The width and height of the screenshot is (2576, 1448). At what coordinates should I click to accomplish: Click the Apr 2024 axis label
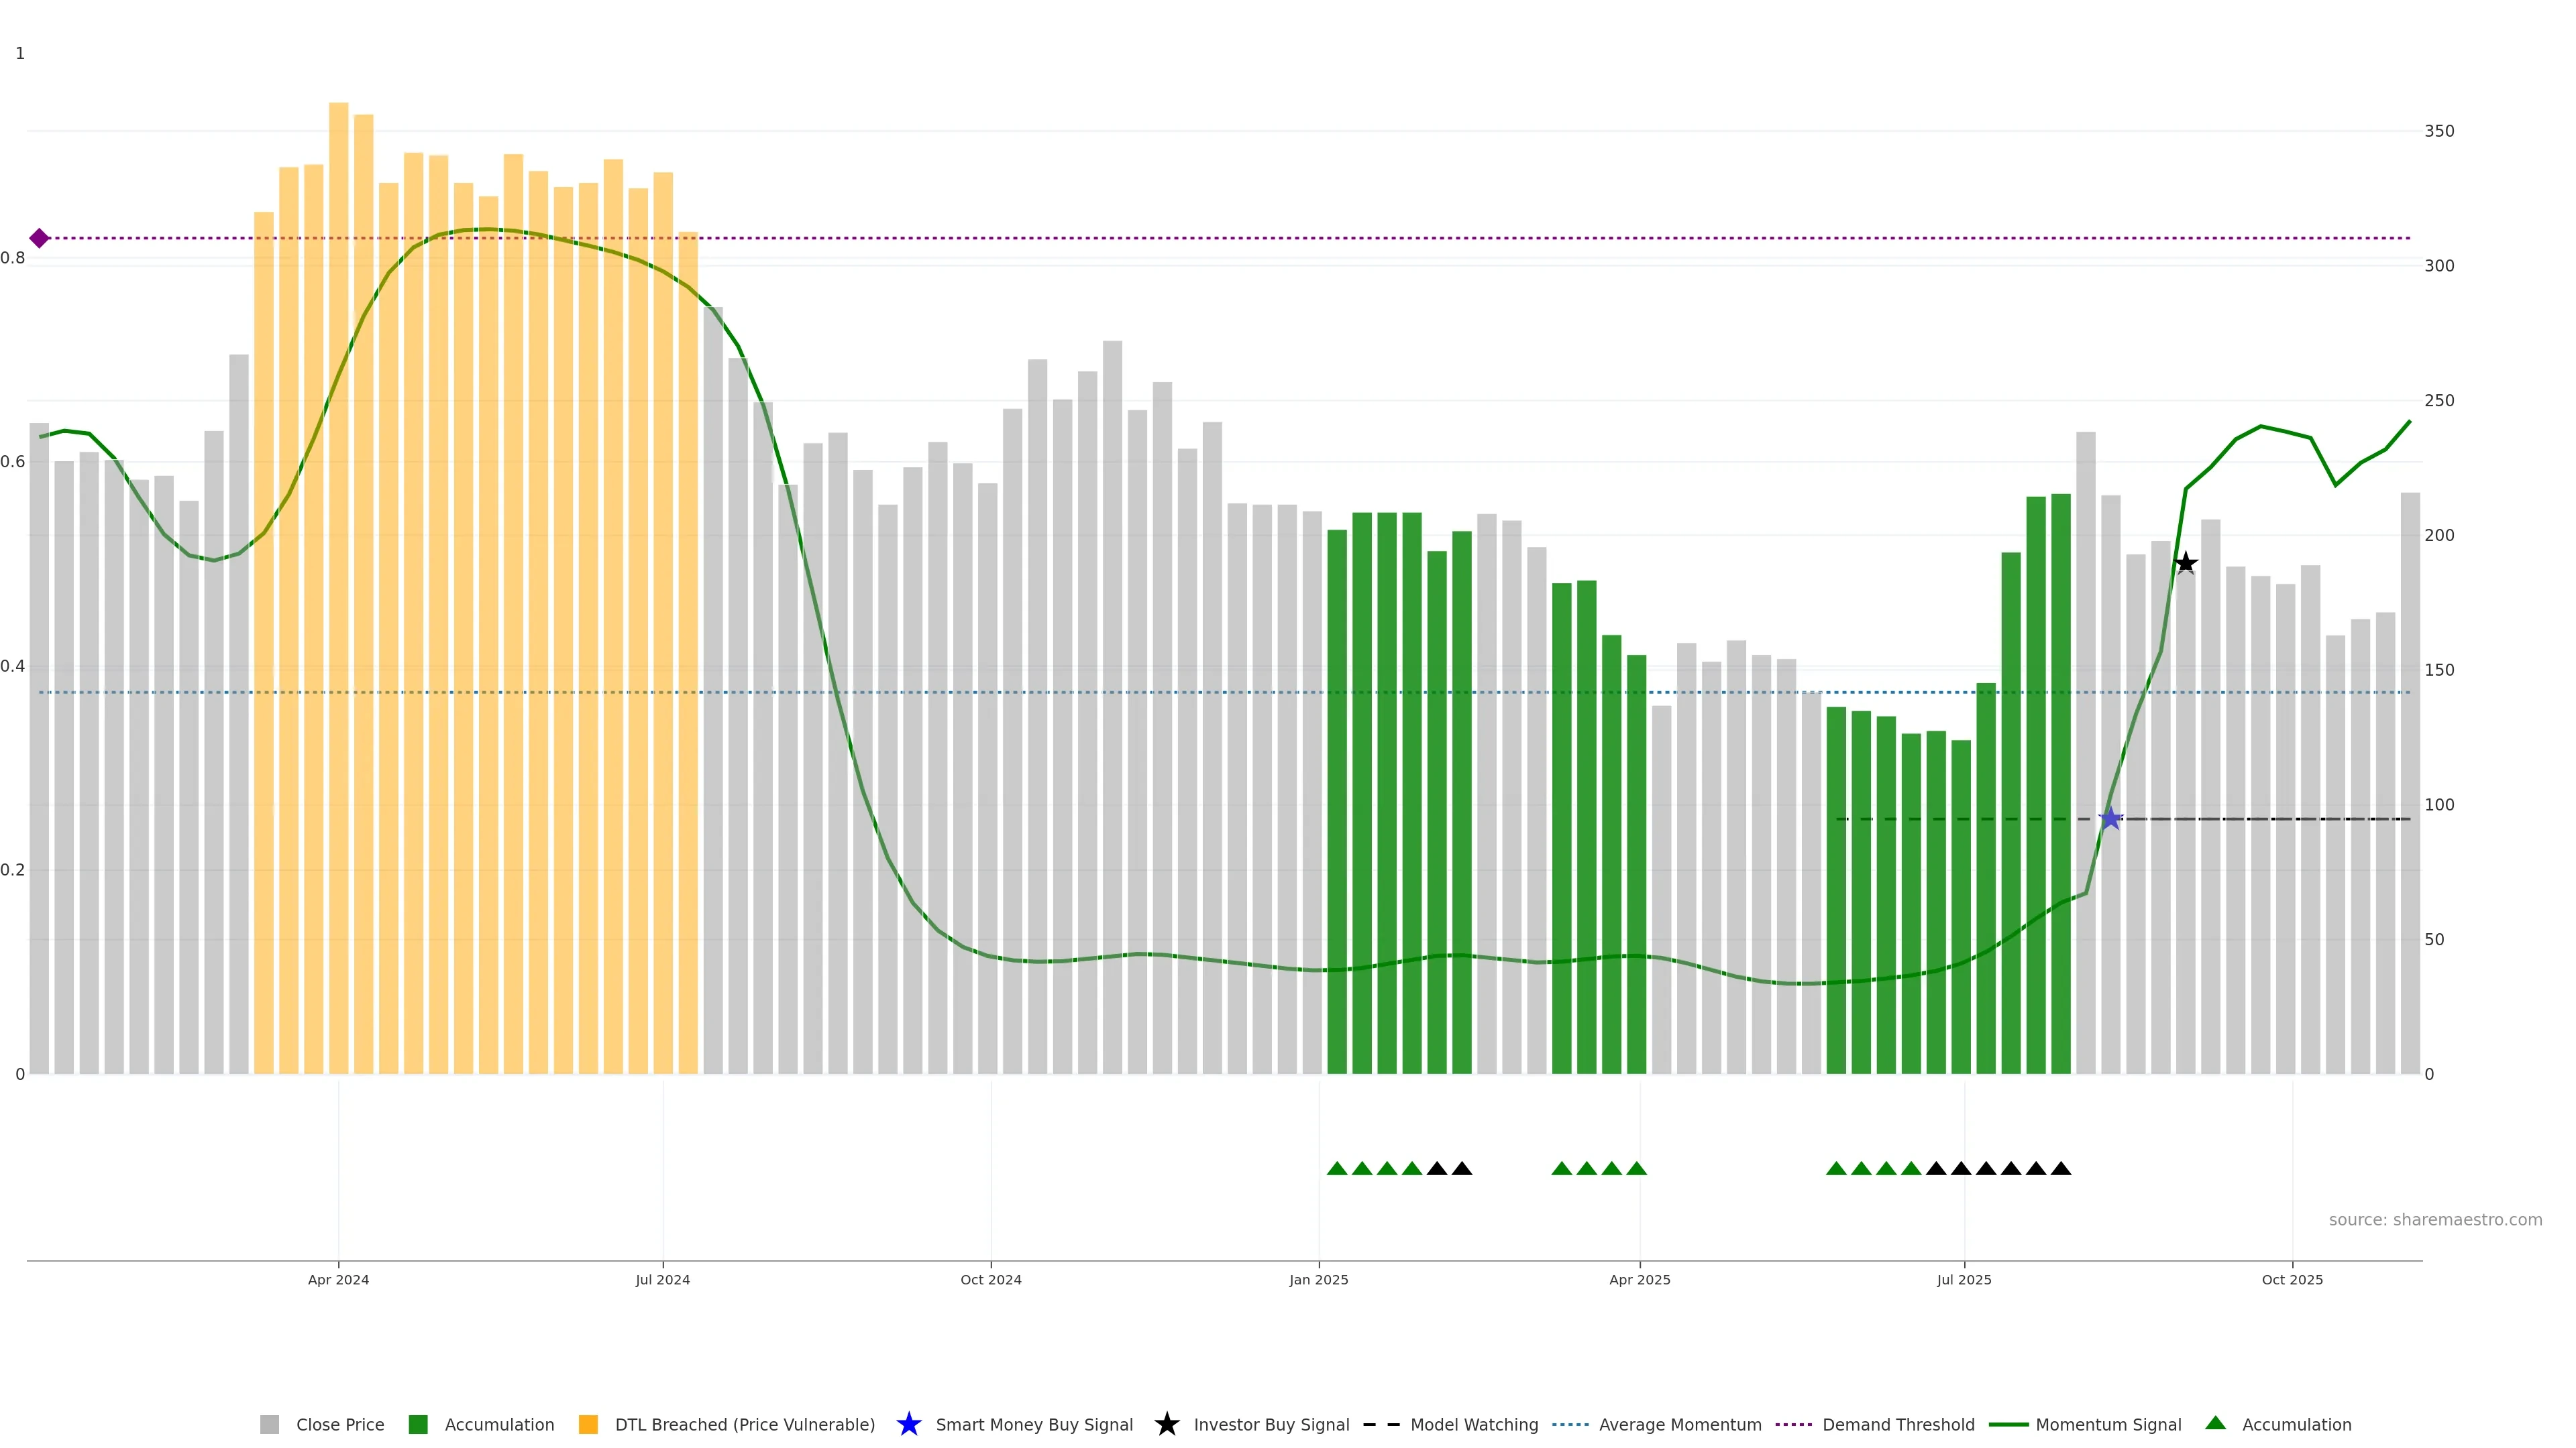click(x=338, y=1279)
